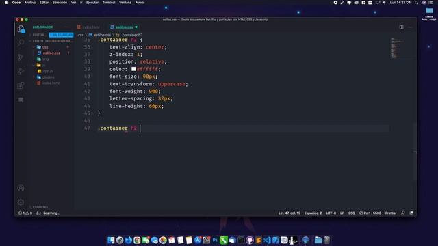Open the Run and Debug view
The image size is (438, 246).
[x=21, y=71]
